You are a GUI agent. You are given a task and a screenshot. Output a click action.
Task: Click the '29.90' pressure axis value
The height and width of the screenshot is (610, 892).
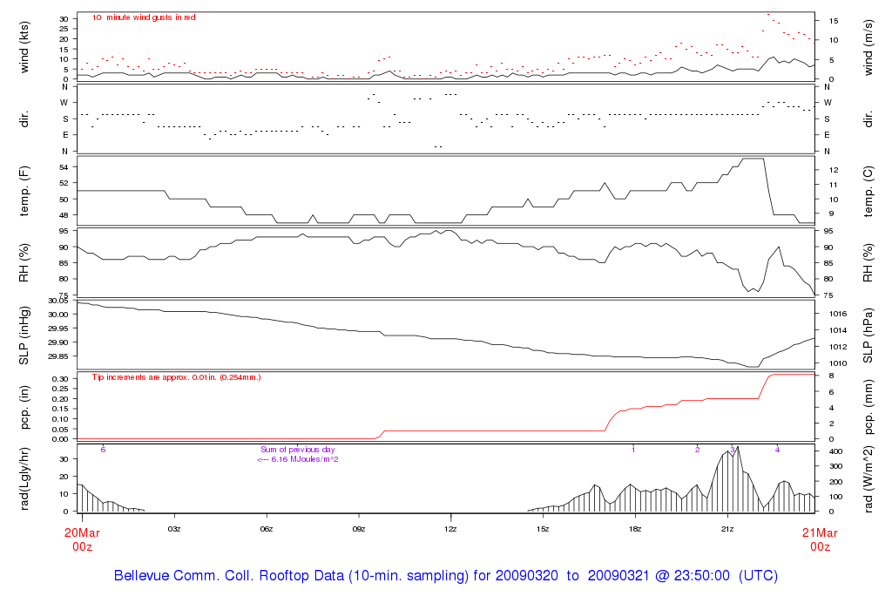point(57,342)
